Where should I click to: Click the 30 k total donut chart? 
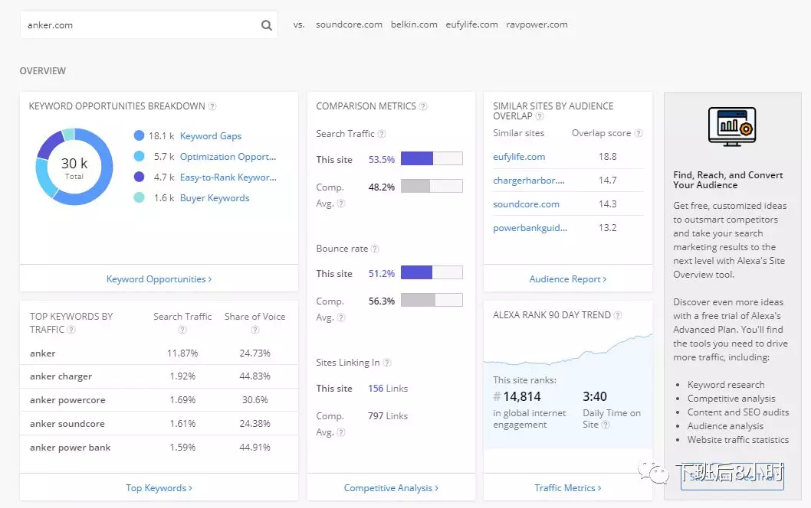[74, 167]
